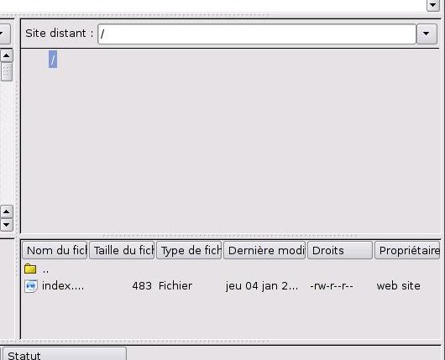The width and height of the screenshot is (445, 360).
Task: Select the index file icon
Action: pyautogui.click(x=31, y=286)
